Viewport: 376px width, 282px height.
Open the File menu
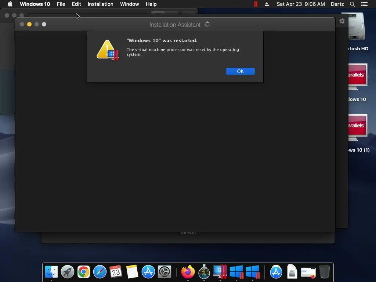pos(61,4)
